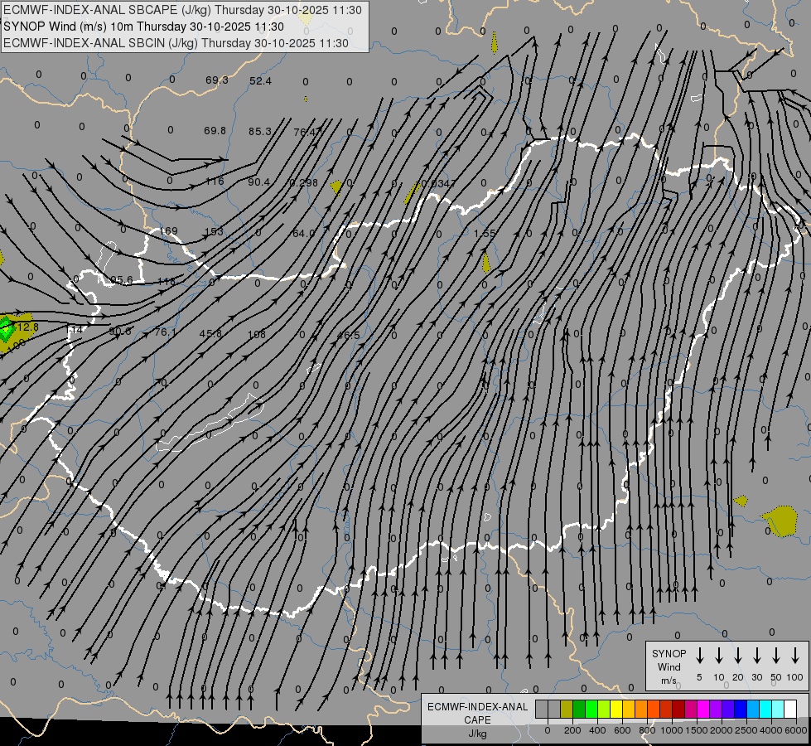Click the 400 tick label in the CAPE legend
The width and height of the screenshot is (811, 746).
click(597, 730)
